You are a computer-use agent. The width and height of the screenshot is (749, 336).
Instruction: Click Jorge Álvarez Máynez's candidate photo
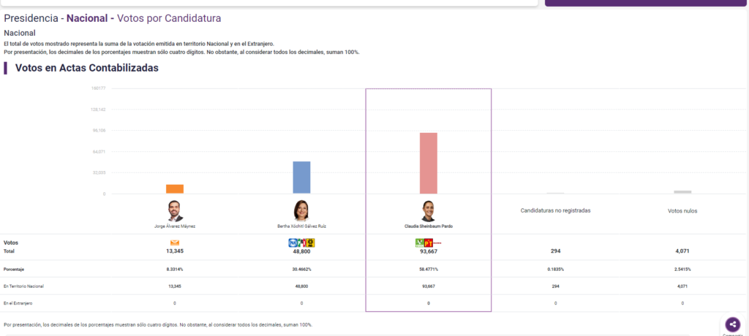(x=175, y=210)
